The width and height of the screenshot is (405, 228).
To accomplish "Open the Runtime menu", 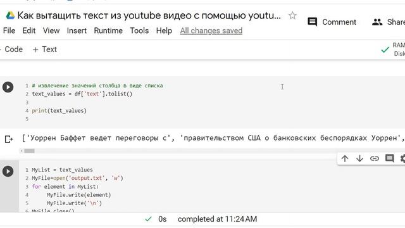I will point(108,30).
